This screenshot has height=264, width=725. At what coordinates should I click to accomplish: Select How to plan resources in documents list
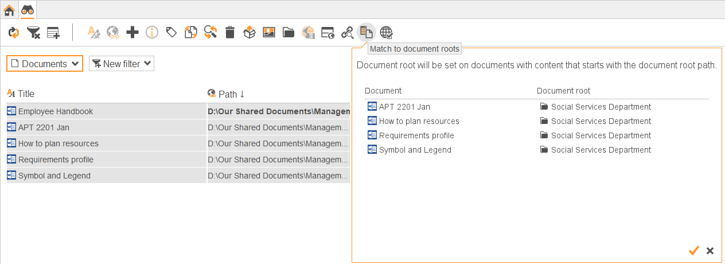(x=178, y=143)
